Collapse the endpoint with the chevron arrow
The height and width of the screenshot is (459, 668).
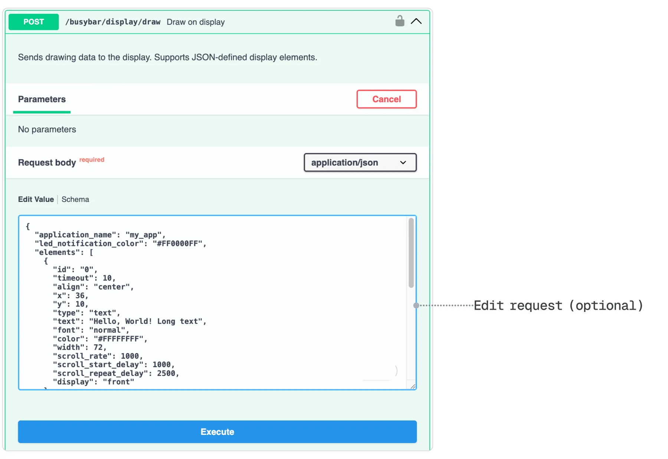coord(416,21)
